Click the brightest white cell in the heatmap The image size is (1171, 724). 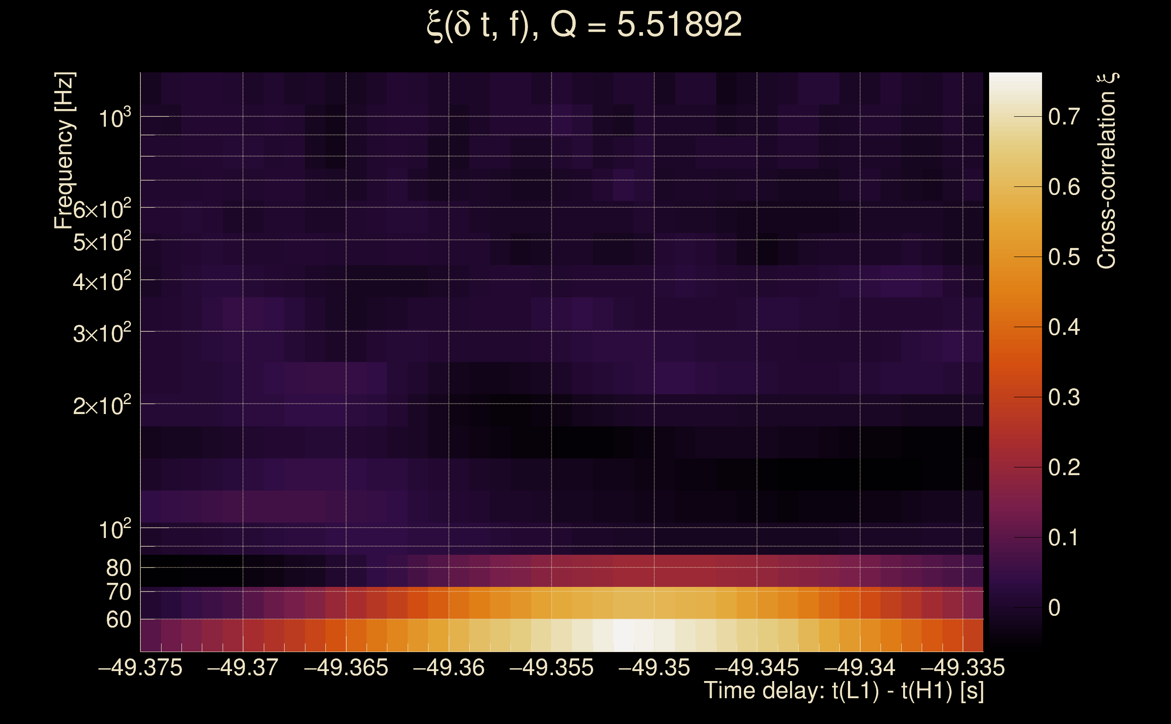tap(624, 635)
